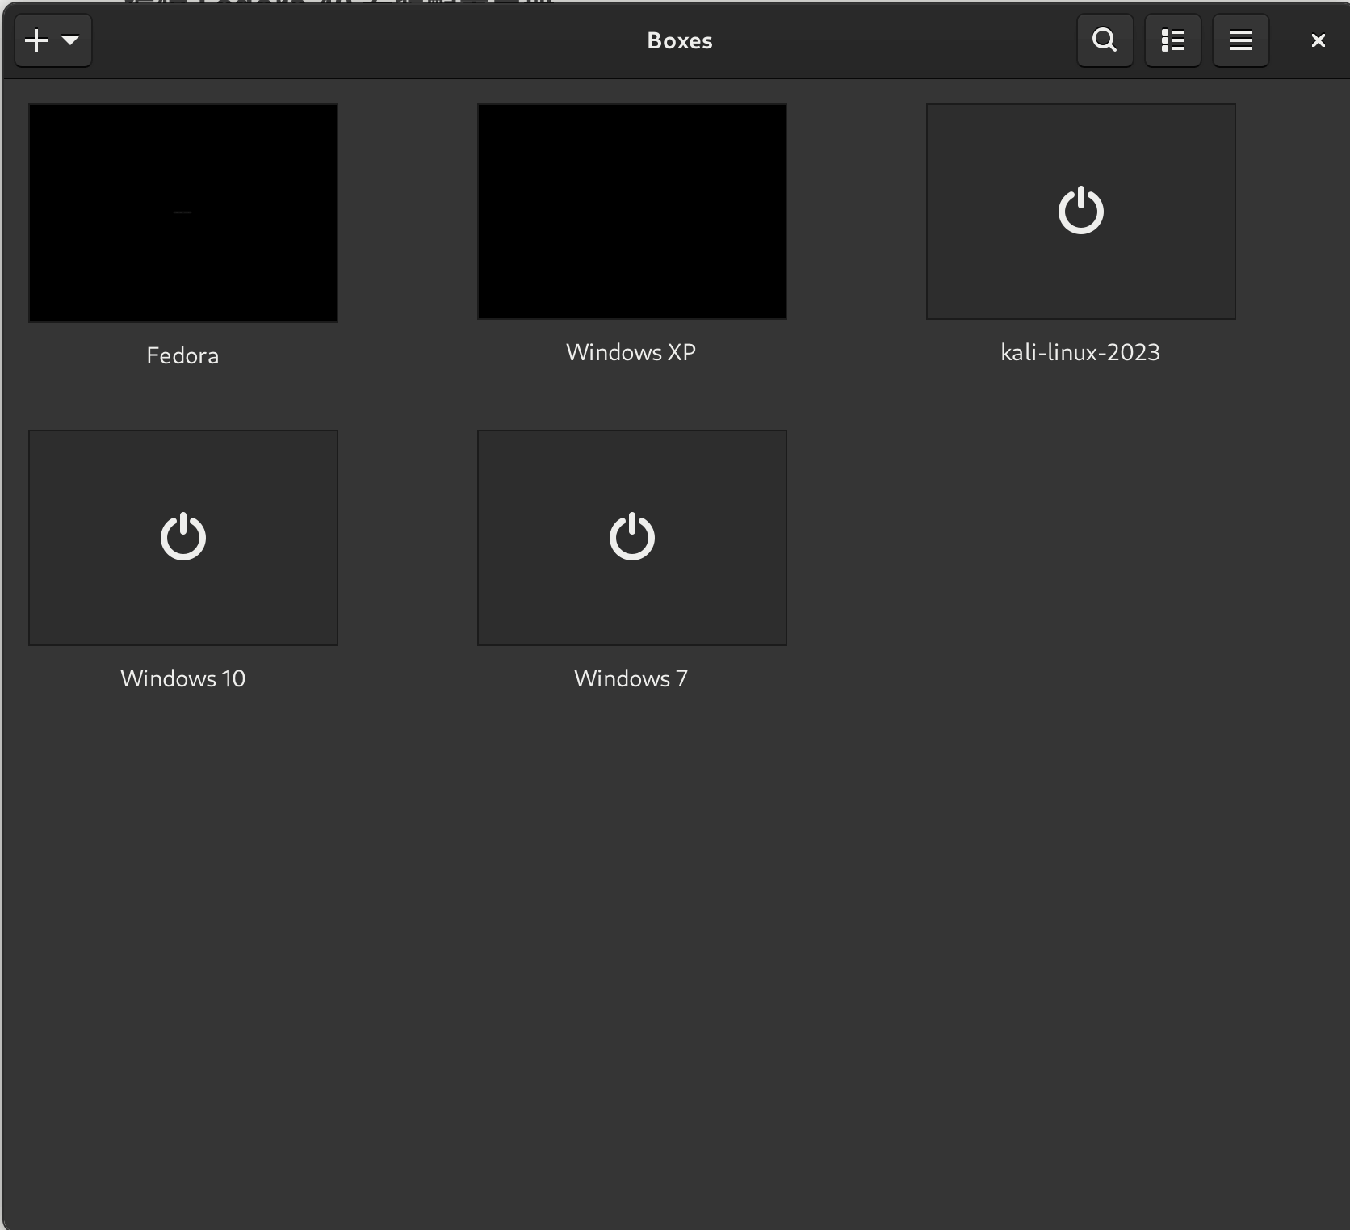Power on the Windows 10 box
This screenshot has width=1350, height=1230.
(x=182, y=537)
